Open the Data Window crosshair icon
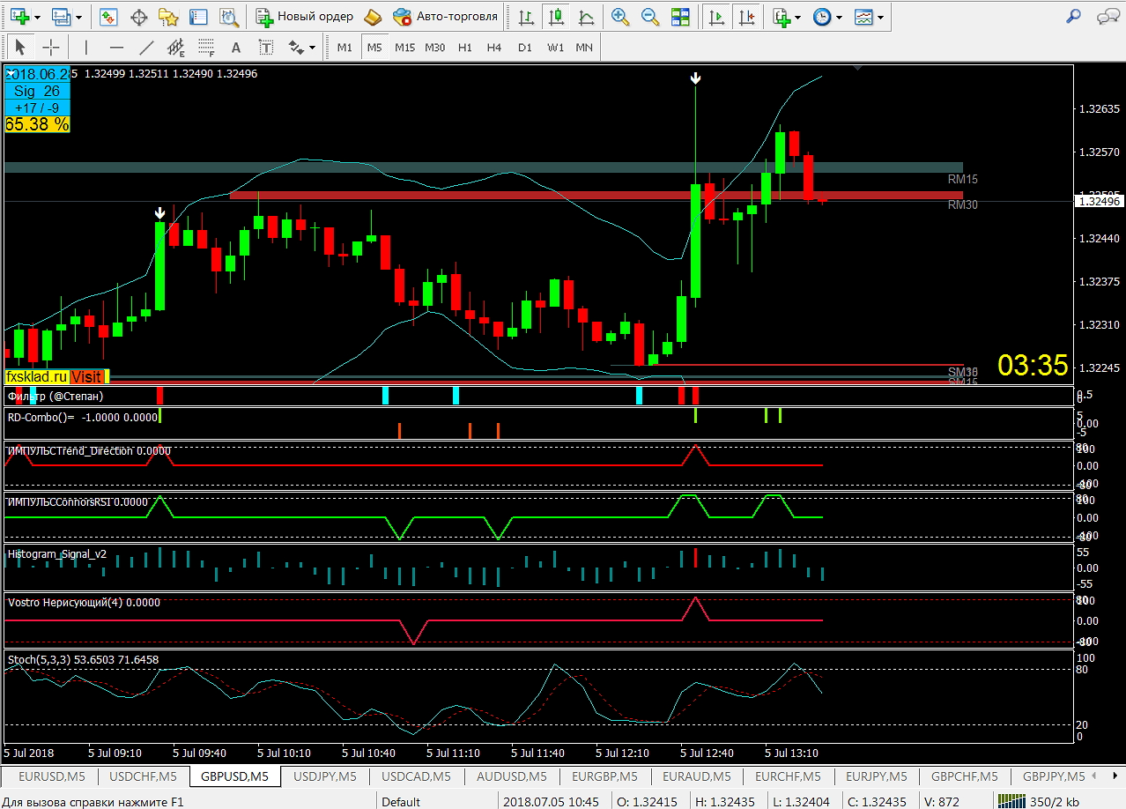 138,16
